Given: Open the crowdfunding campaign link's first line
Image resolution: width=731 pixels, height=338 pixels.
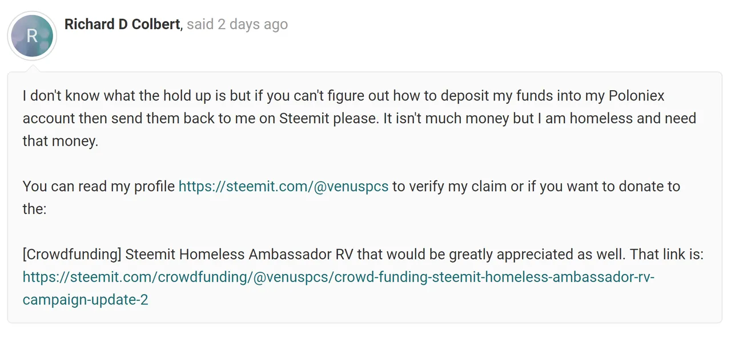Looking at the screenshot, I should tap(339, 277).
